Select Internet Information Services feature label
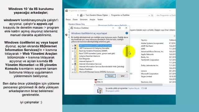Viewport: 199px width, 112px height. click(90, 64)
